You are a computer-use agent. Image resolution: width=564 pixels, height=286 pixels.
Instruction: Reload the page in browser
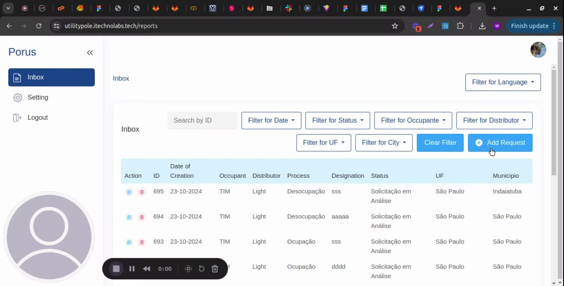pyautogui.click(x=39, y=26)
